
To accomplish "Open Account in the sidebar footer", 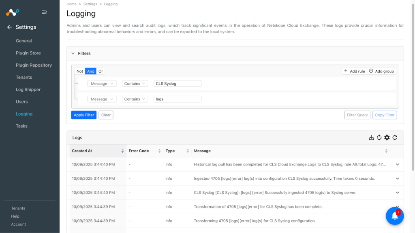I will [x=19, y=224].
